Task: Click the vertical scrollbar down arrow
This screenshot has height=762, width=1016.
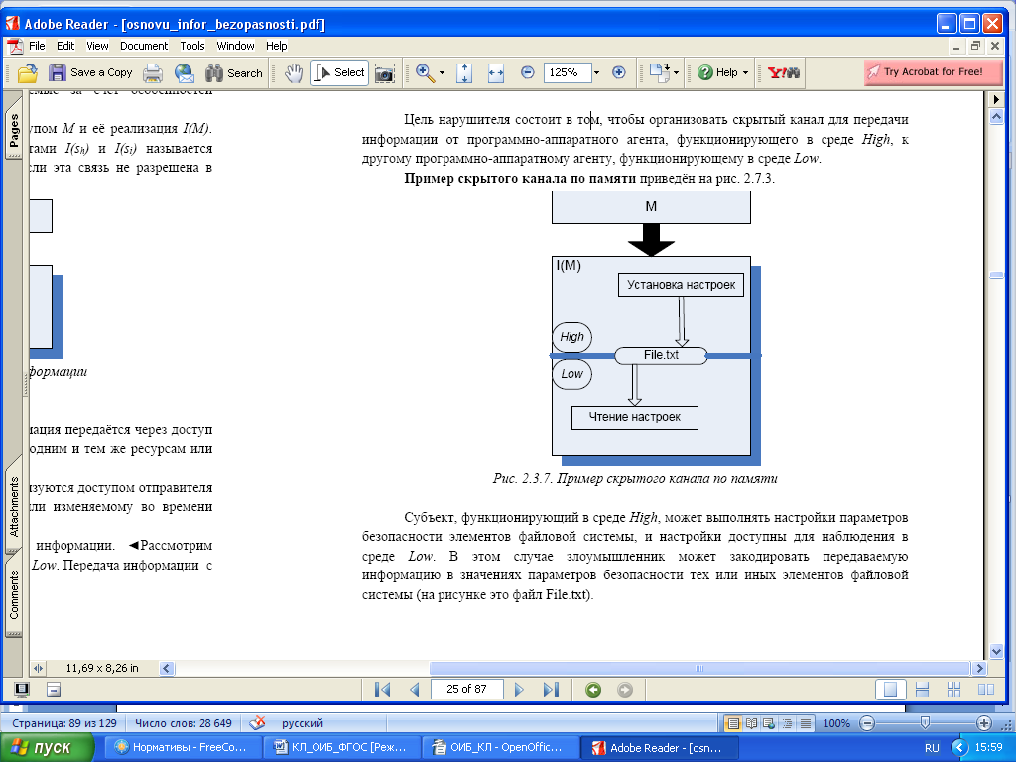Action: [x=996, y=652]
